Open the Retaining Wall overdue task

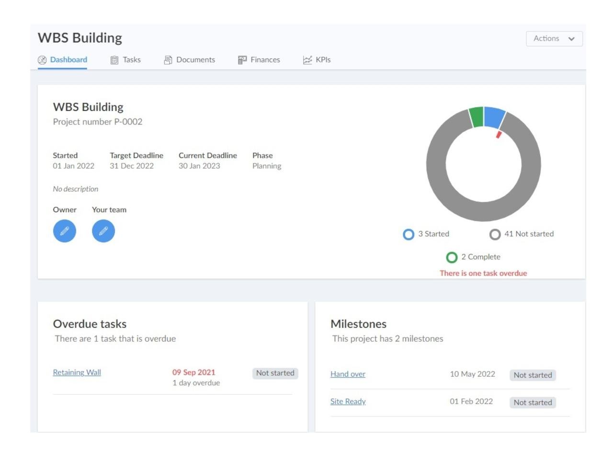pyautogui.click(x=77, y=372)
